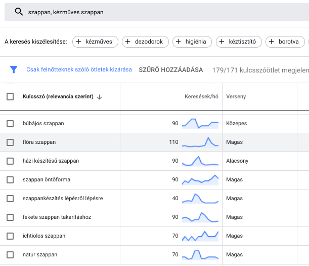309x266 pixels.
Task: Toggle the select-all keywords checkbox
Action: coord(10,97)
